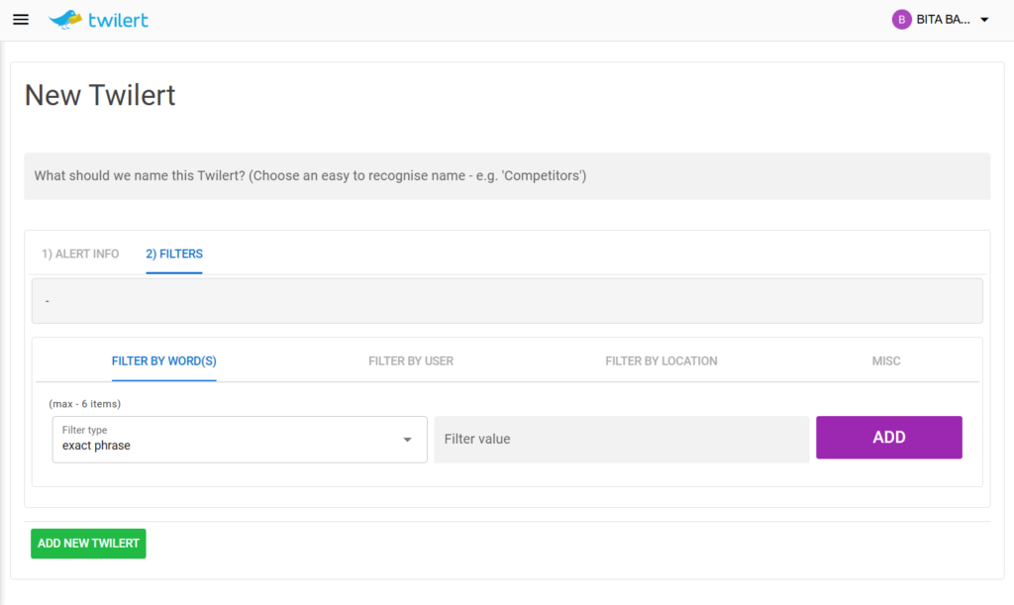Image resolution: width=1014 pixels, height=605 pixels.
Task: Click into the Filter value field
Action: (x=621, y=439)
